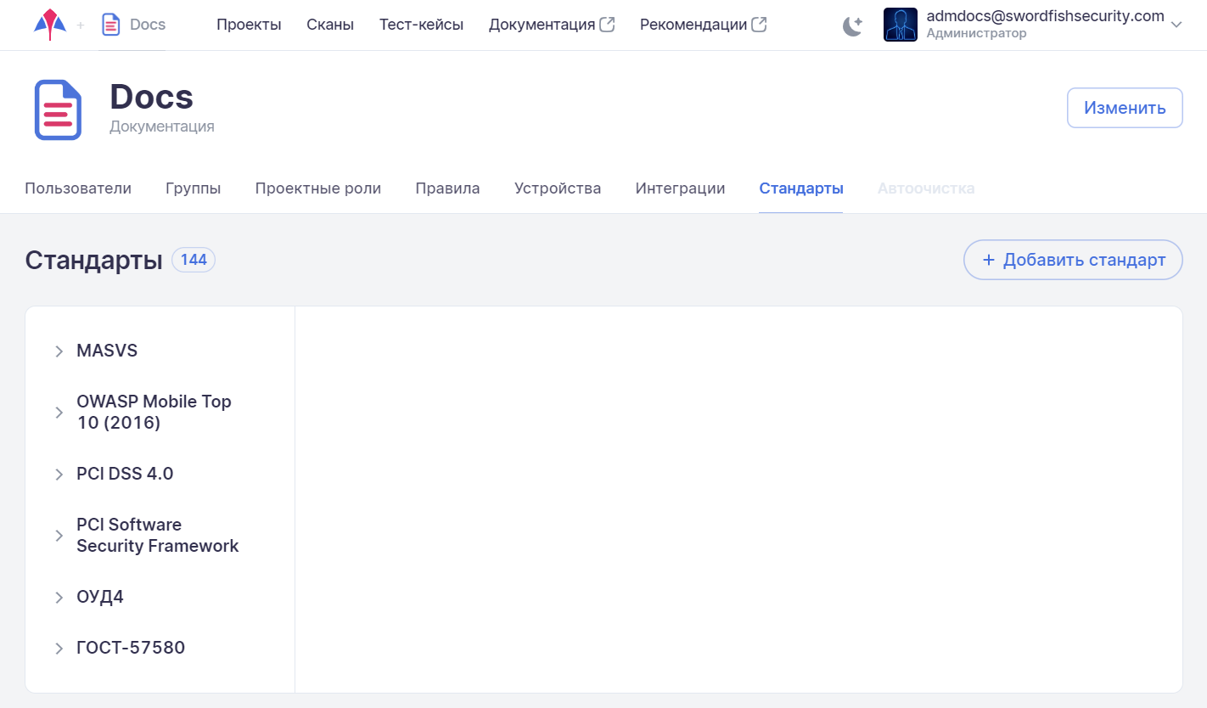
Task: Open the Проекты menu item
Action: point(249,25)
